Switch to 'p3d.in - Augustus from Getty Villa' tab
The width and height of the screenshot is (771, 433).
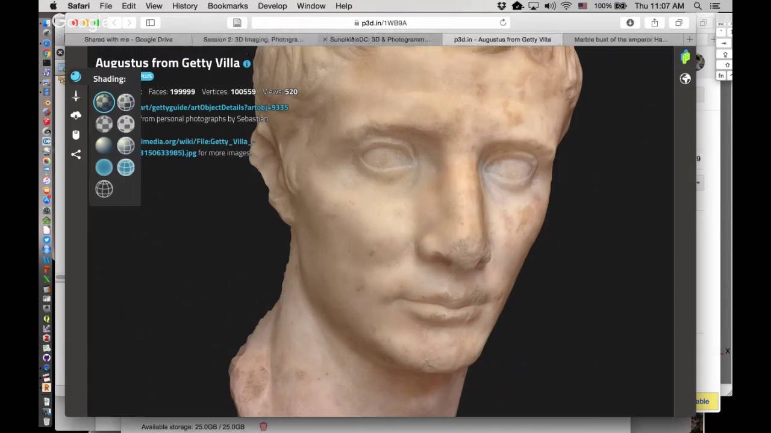pyautogui.click(x=502, y=40)
